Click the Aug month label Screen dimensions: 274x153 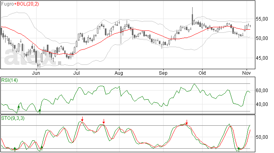(x=119, y=73)
